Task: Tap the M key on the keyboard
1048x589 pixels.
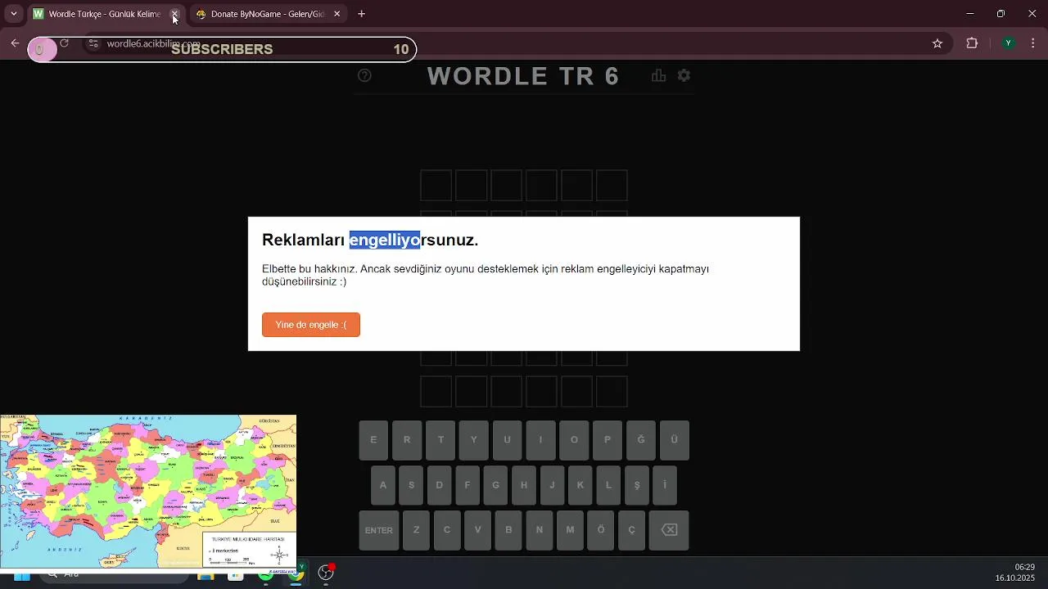Action: [570, 530]
